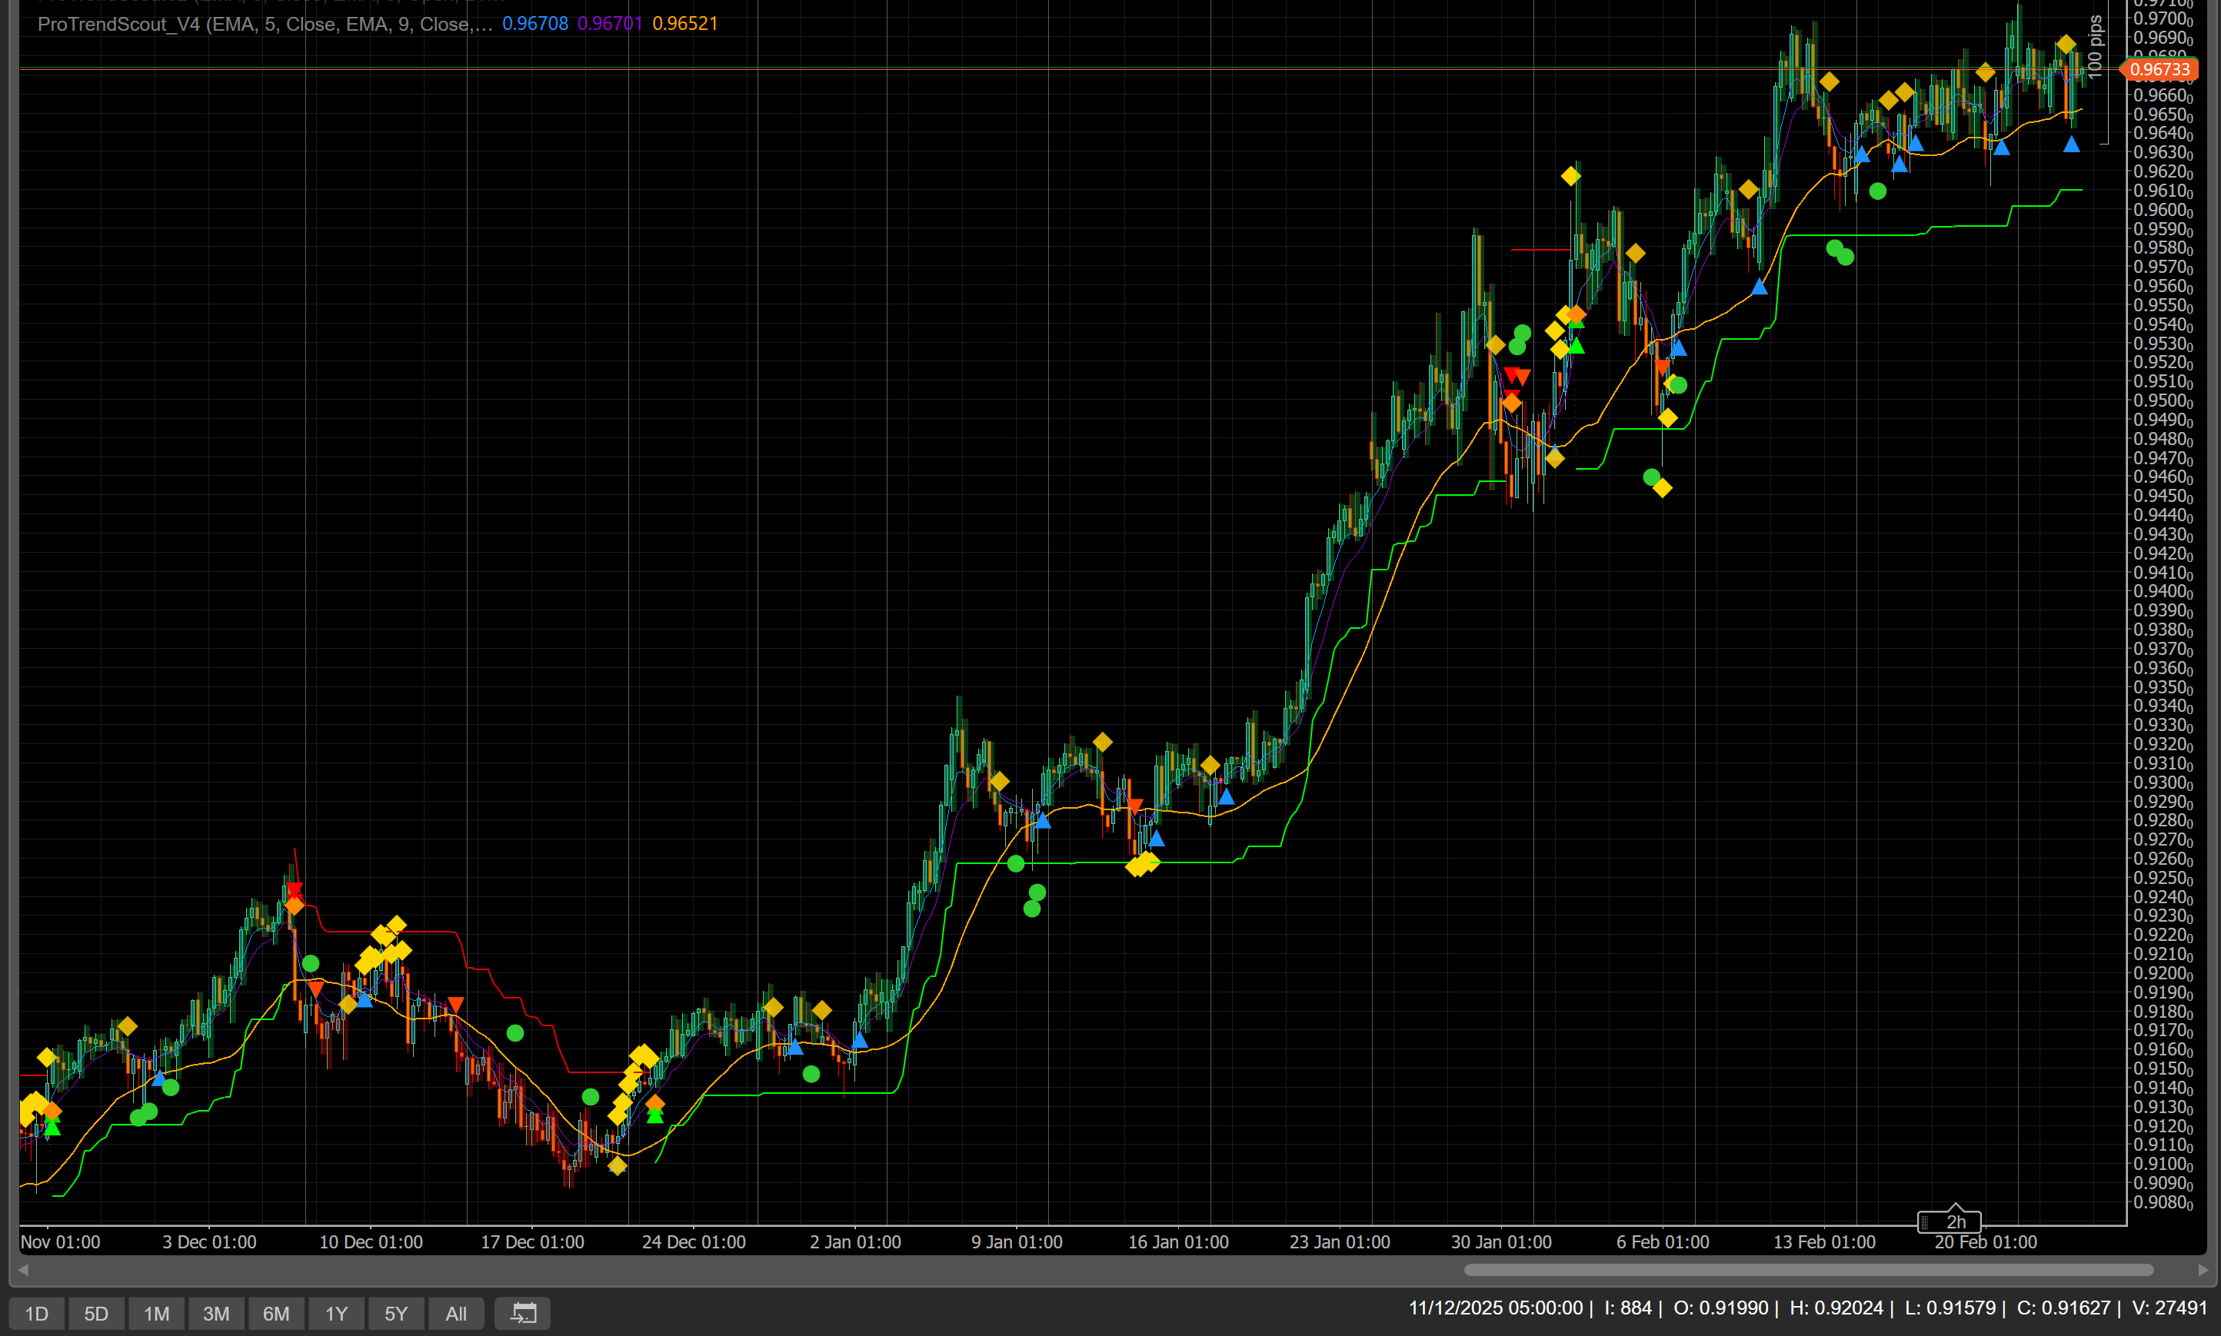Click the 2 Jan 01:00 time axis label
The width and height of the screenshot is (2221, 1336).
pos(854,1242)
